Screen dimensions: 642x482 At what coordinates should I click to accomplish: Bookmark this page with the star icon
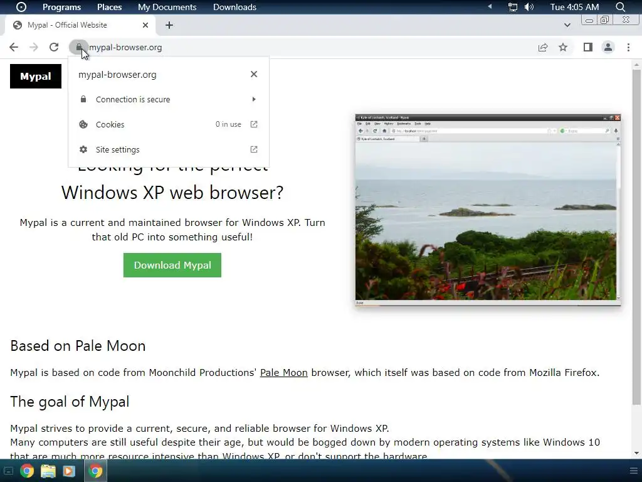(563, 47)
